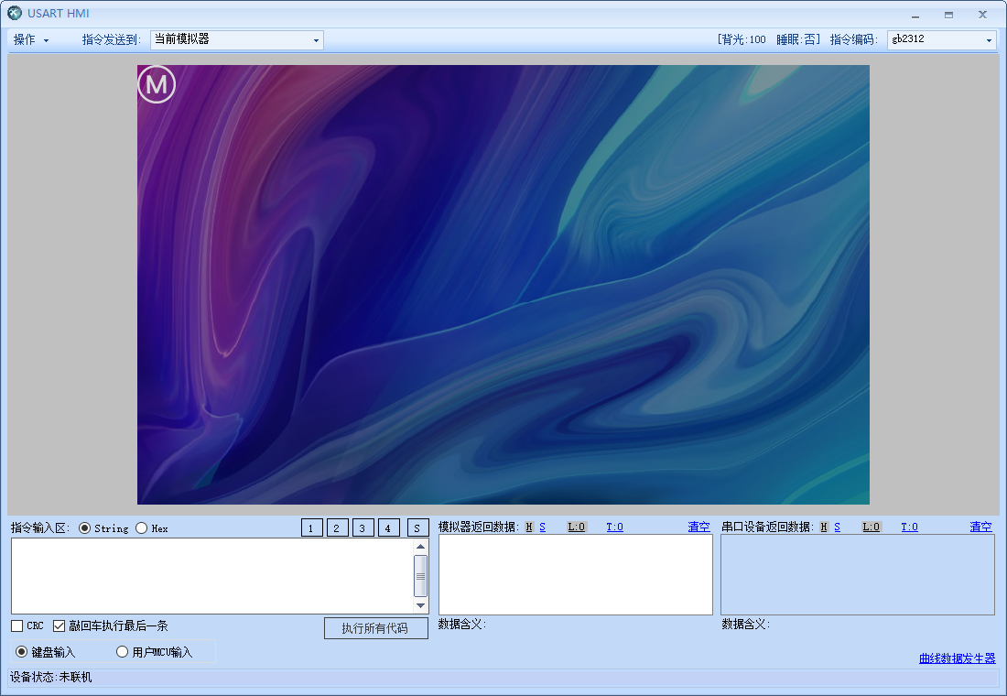Screen dimensions: 1007x696
Task: Select quick command slot "4"
Action: click(389, 527)
